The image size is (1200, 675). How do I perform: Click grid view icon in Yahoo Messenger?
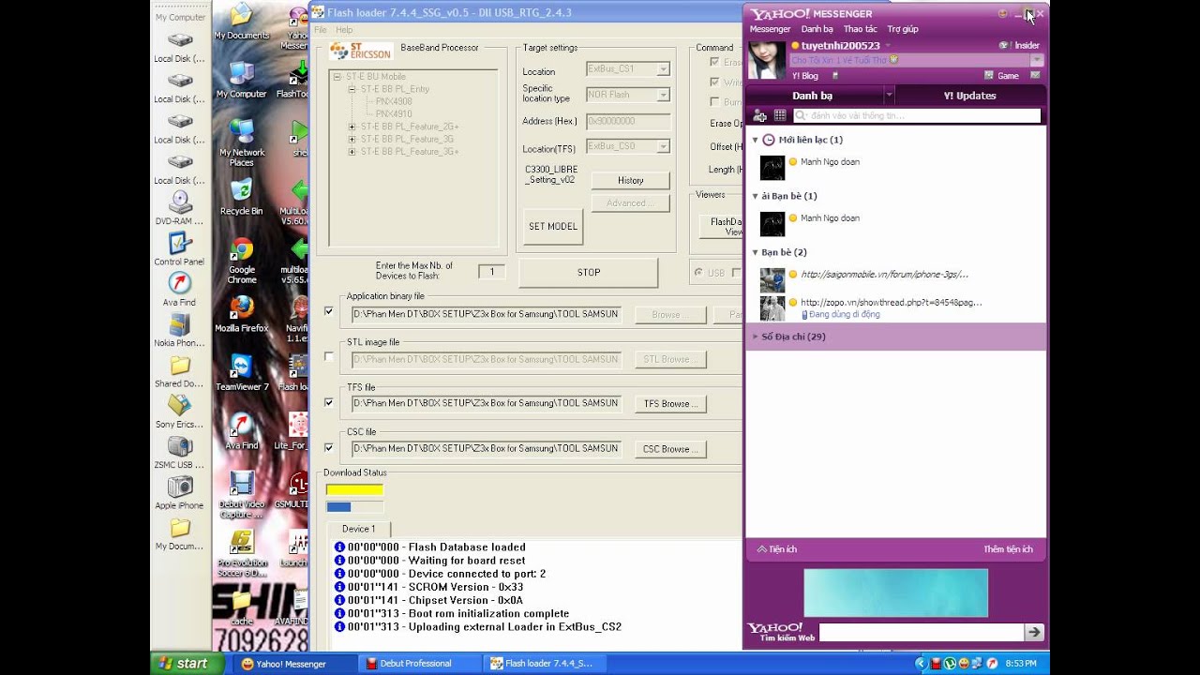(780, 115)
